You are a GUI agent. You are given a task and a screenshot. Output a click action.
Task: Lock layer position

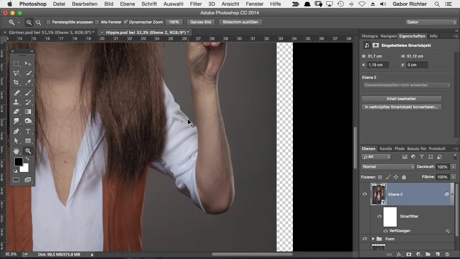pos(396,177)
